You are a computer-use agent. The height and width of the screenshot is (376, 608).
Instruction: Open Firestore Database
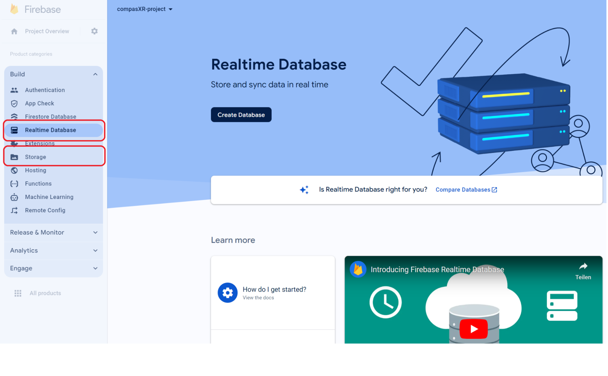click(x=50, y=117)
